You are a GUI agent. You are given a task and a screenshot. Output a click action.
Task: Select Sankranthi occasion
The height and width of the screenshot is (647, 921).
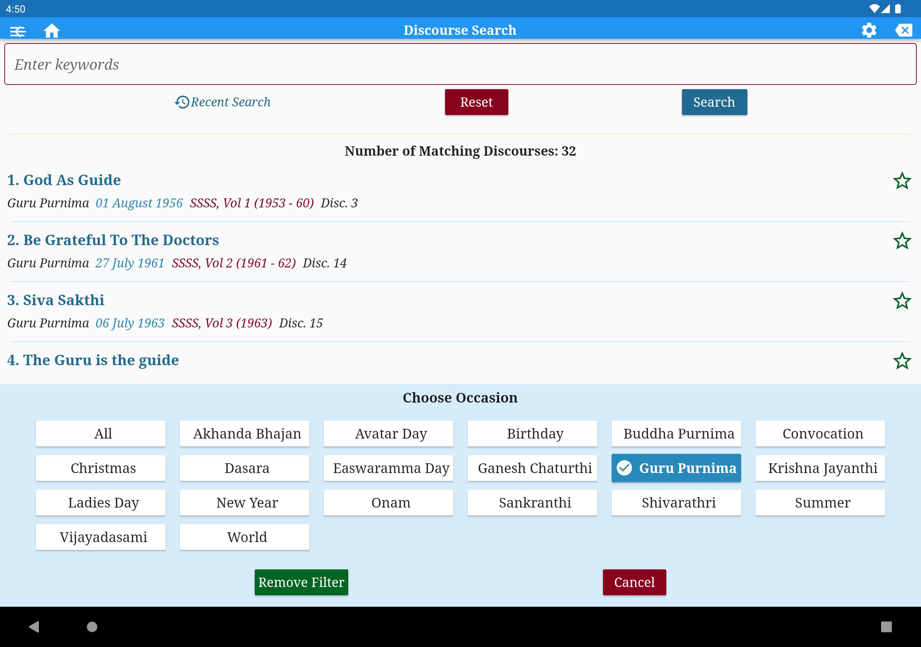coord(532,502)
